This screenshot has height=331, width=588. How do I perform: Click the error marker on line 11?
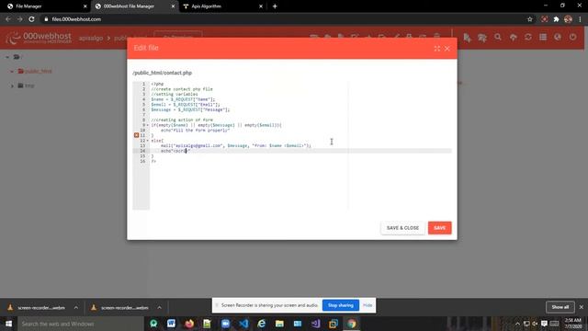click(x=137, y=135)
